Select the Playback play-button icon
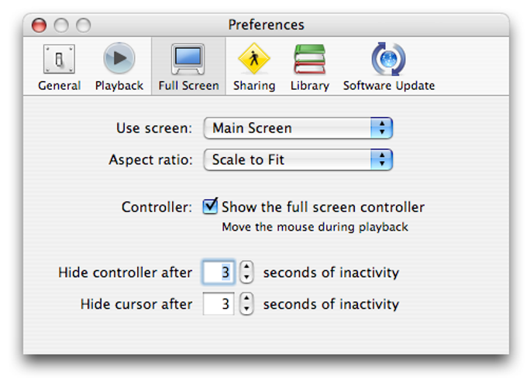 [119, 60]
